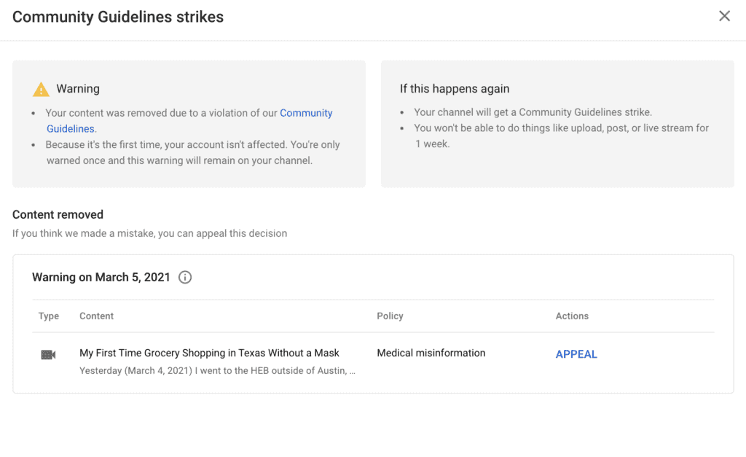The image size is (746, 457).
Task: Click the Type column header
Action: 49,316
